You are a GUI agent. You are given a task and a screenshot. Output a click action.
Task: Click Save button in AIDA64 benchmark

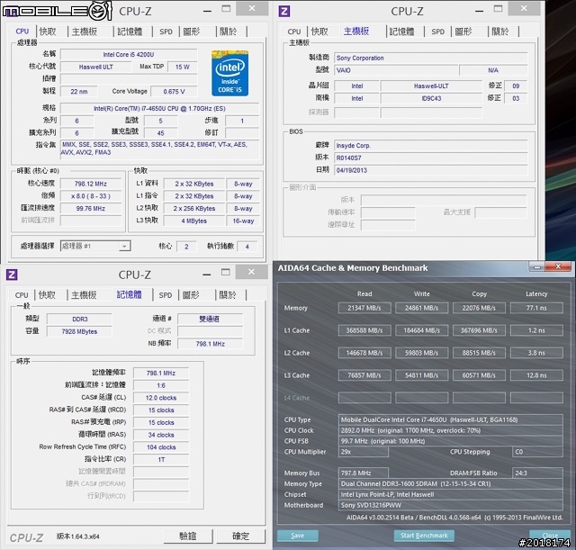[x=298, y=536]
